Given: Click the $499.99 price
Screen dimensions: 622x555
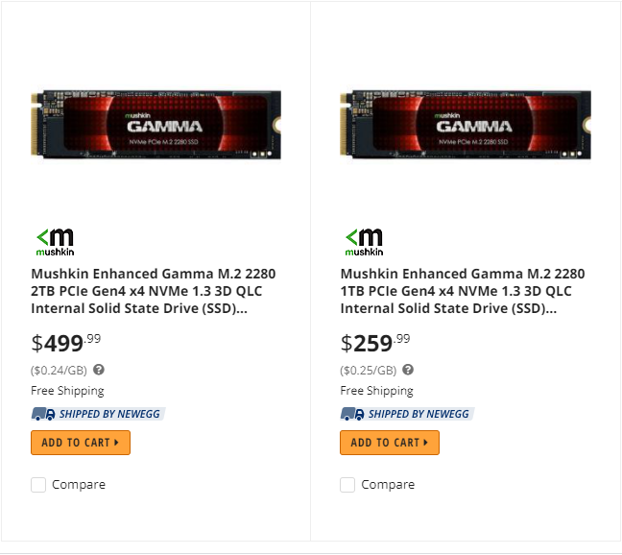Looking at the screenshot, I should click(x=66, y=343).
